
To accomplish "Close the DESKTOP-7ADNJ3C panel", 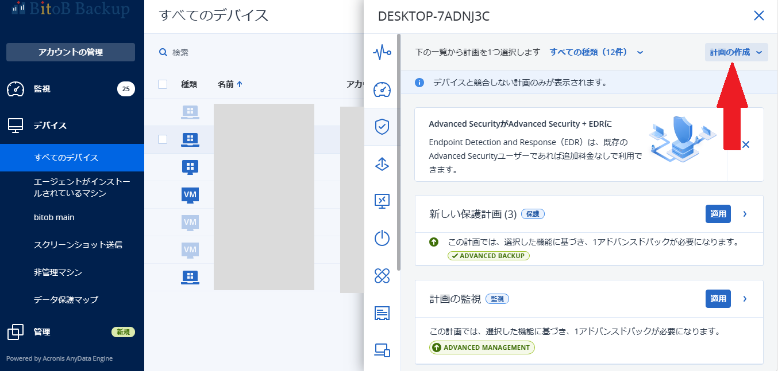I will pos(759,15).
